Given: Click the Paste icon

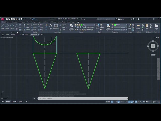Looking at the screenshot, I should [147, 26].
